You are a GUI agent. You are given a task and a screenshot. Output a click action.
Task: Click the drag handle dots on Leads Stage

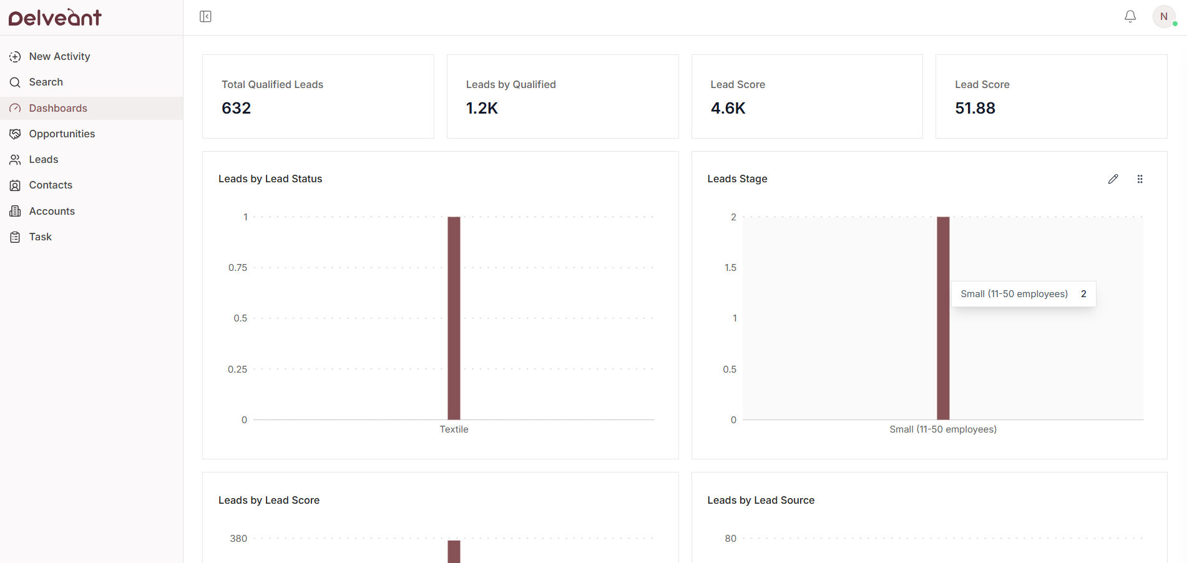(x=1140, y=179)
